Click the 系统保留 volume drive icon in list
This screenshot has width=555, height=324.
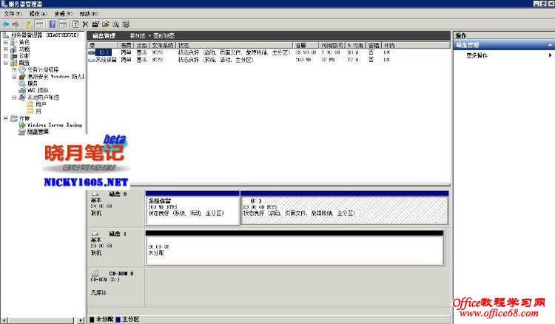(x=92, y=60)
